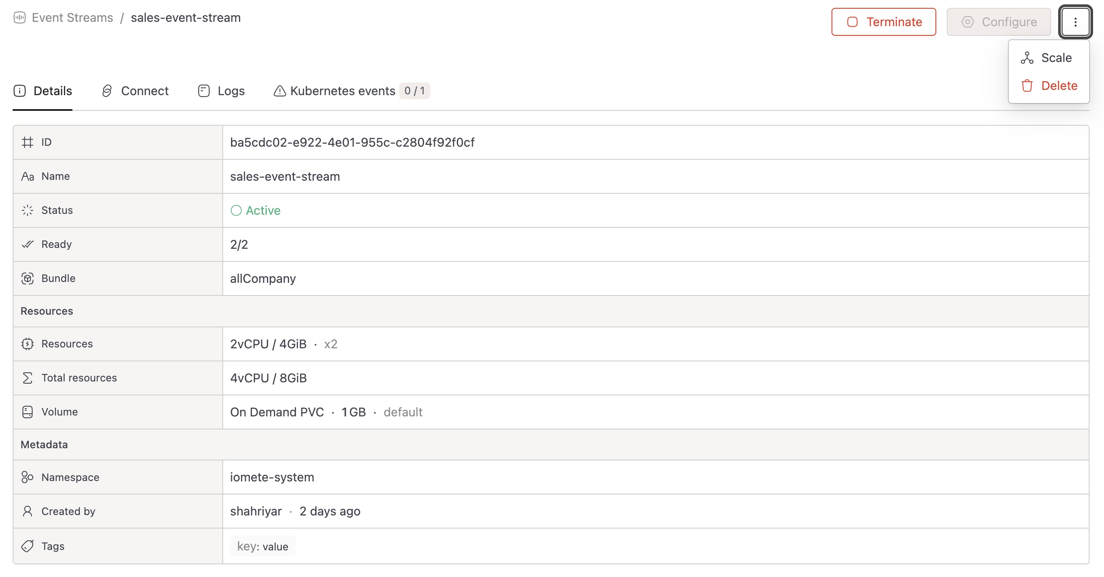Click the ID hash icon
This screenshot has width=1104, height=577.
coord(28,142)
